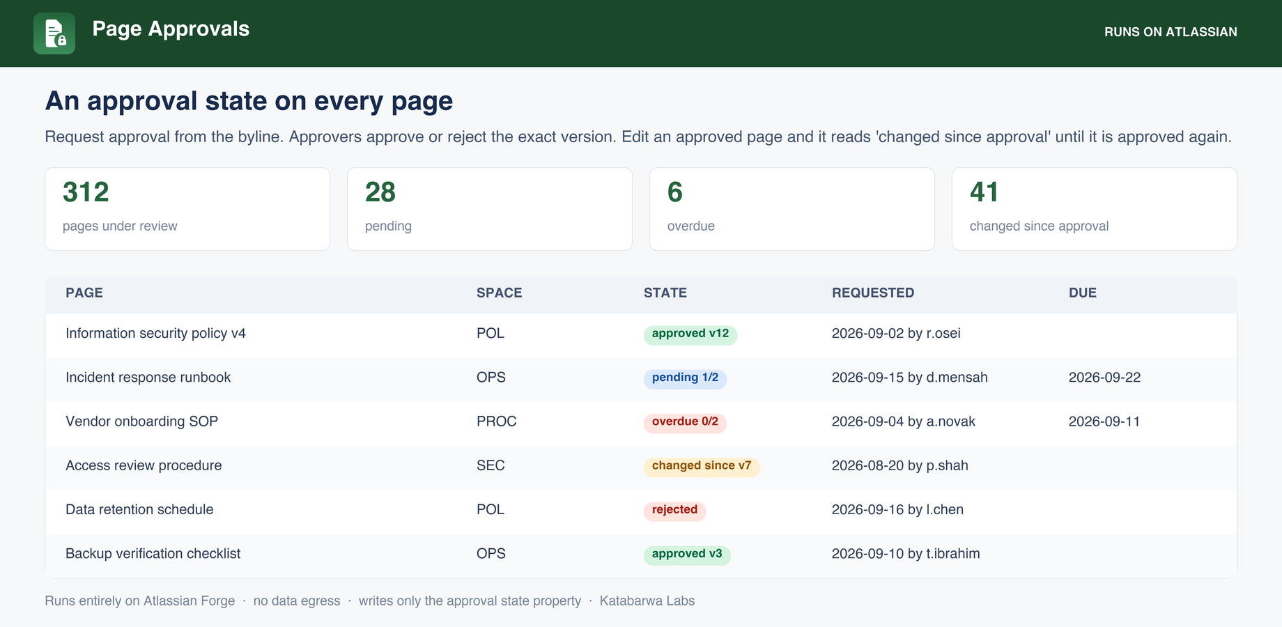The height and width of the screenshot is (627, 1282).
Task: Click the SEC space cell
Action: click(491, 465)
